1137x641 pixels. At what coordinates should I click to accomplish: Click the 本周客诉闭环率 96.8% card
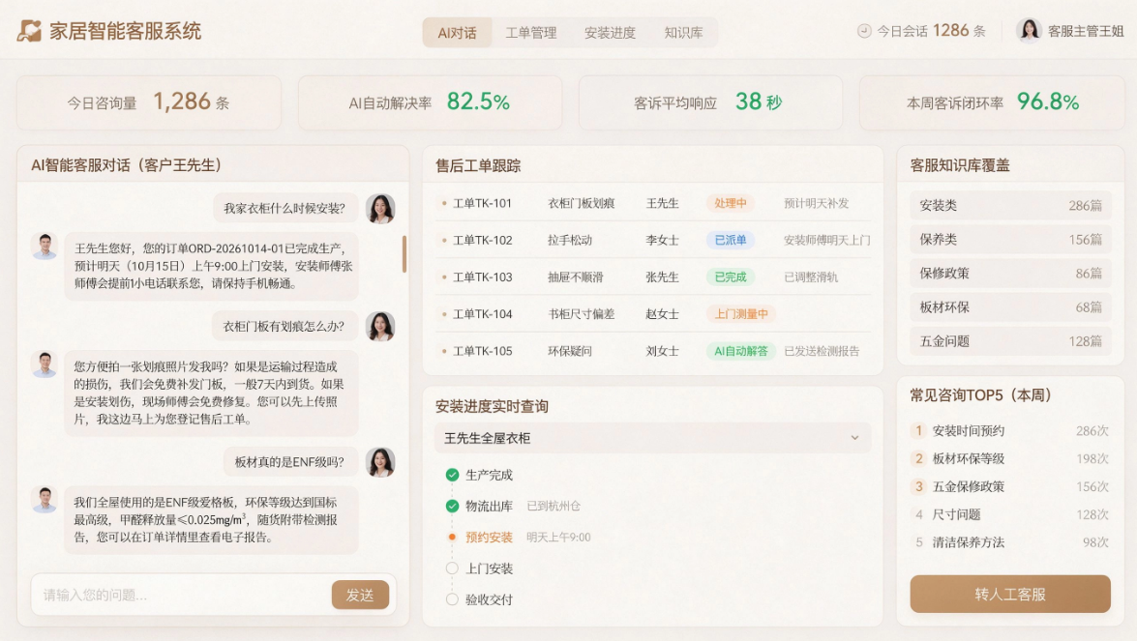pyautogui.click(x=991, y=102)
